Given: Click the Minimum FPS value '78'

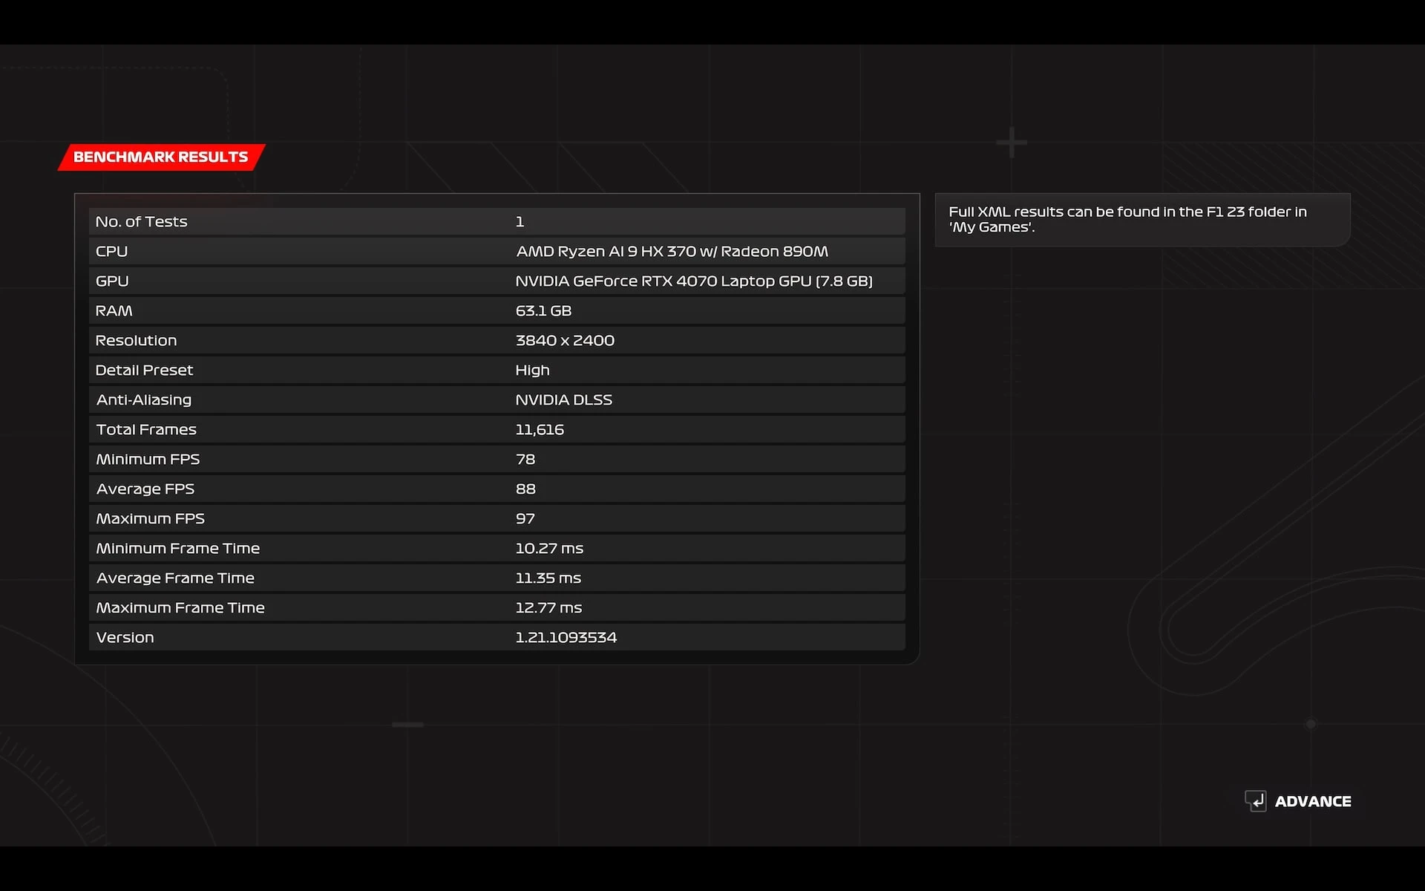Looking at the screenshot, I should [x=525, y=459].
